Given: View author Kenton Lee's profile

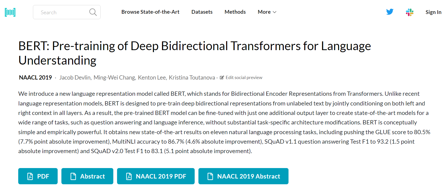Looking at the screenshot, I should [x=152, y=78].
